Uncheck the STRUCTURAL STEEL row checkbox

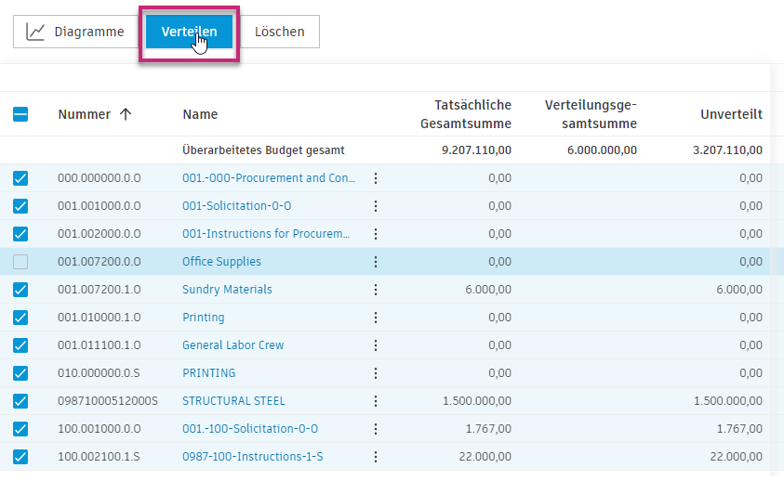point(20,401)
